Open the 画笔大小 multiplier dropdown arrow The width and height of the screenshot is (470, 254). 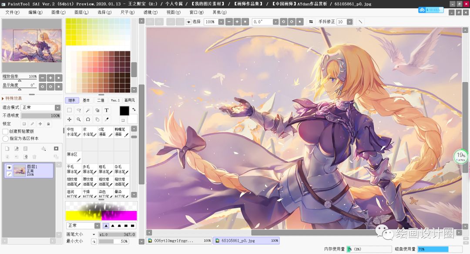click(x=94, y=234)
